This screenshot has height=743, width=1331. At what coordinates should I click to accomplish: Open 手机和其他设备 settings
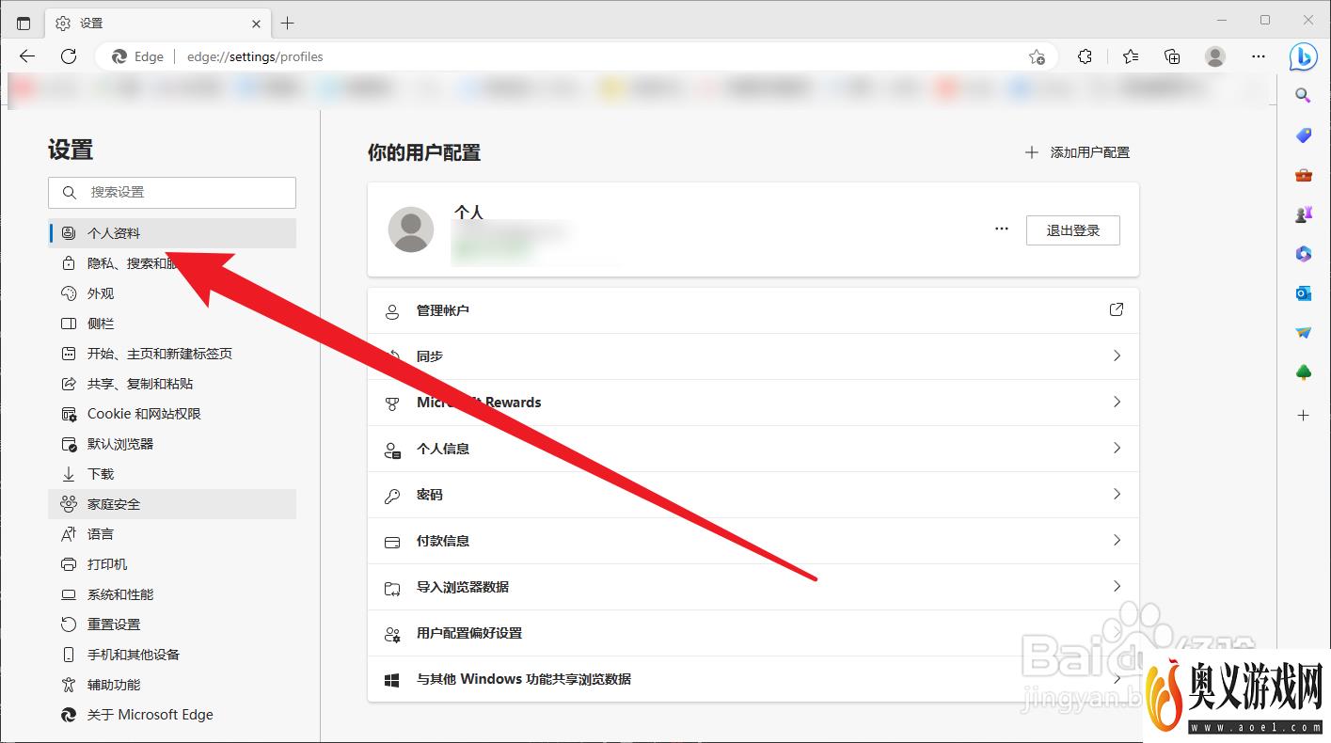click(172, 655)
